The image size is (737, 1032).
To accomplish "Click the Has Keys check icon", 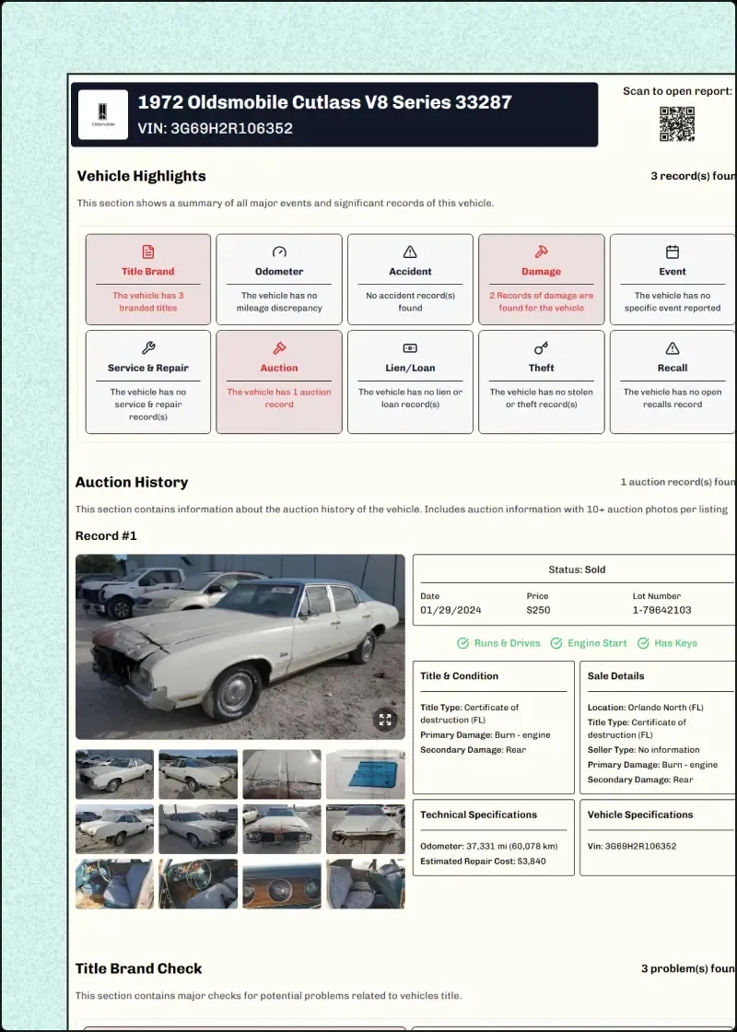I will click(643, 643).
